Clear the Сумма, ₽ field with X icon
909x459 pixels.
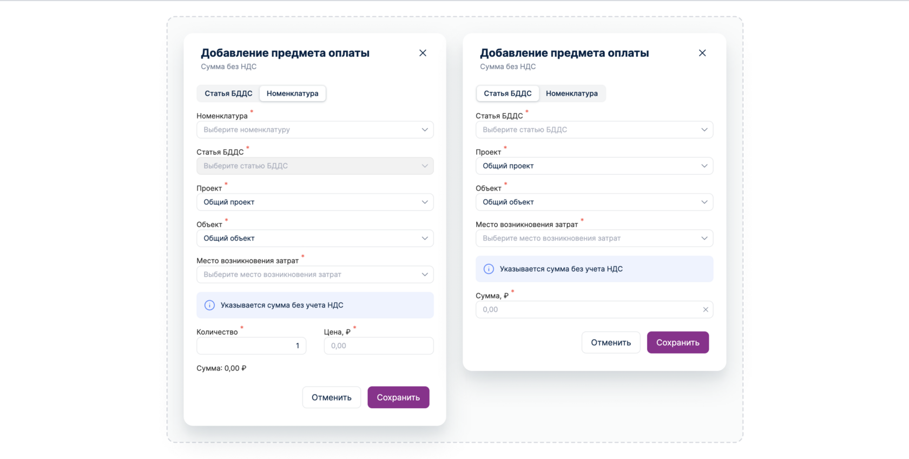[x=706, y=310]
